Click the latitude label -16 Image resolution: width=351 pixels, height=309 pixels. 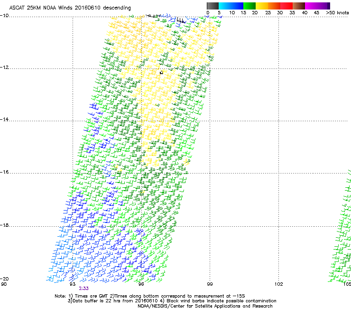pyautogui.click(x=4, y=172)
